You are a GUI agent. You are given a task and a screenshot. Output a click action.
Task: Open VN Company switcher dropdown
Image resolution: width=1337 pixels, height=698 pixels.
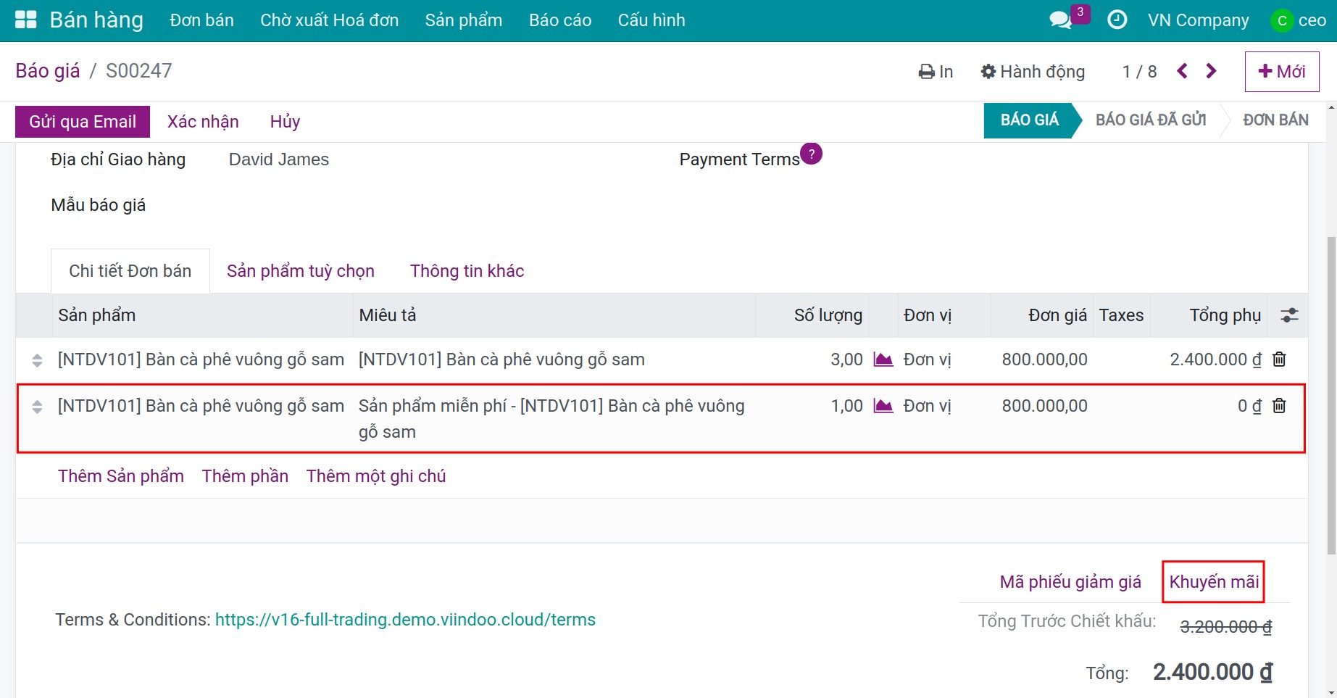coord(1198,20)
